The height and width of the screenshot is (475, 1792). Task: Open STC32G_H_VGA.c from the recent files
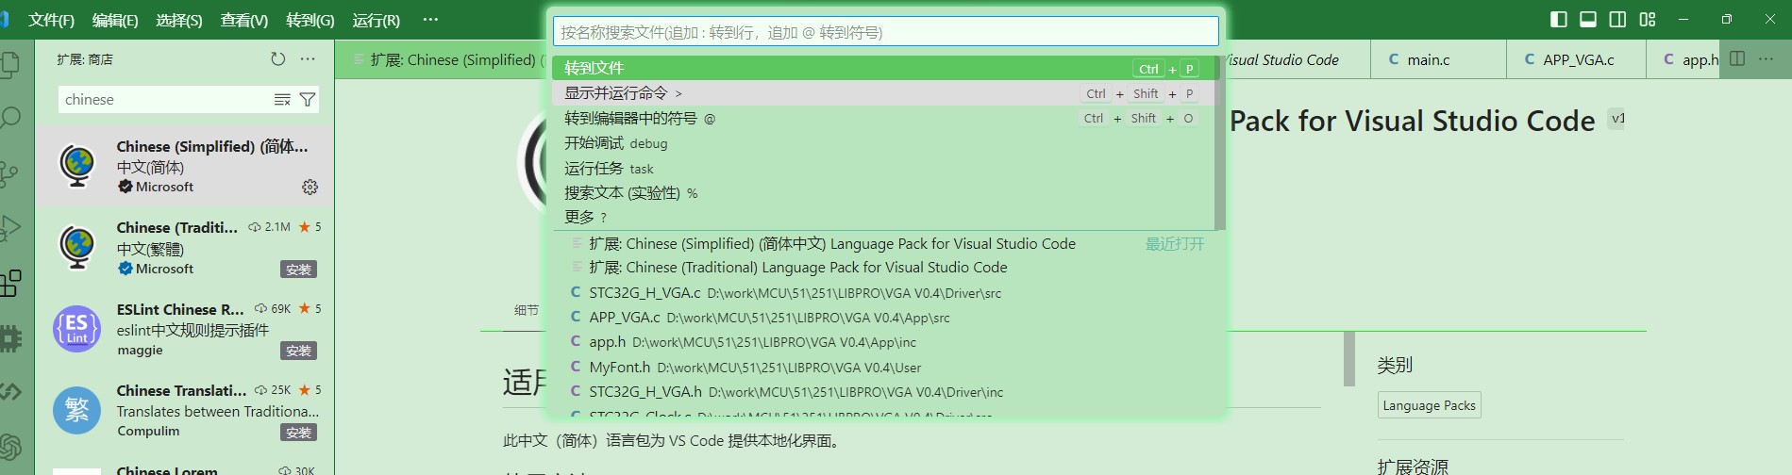pos(884,292)
